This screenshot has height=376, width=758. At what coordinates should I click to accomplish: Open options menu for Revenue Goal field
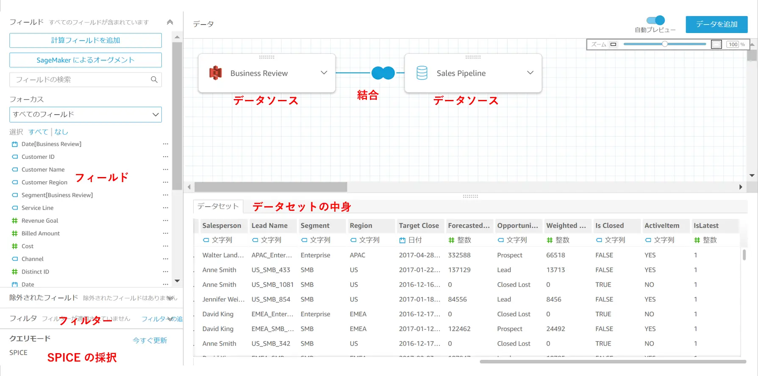[165, 221]
